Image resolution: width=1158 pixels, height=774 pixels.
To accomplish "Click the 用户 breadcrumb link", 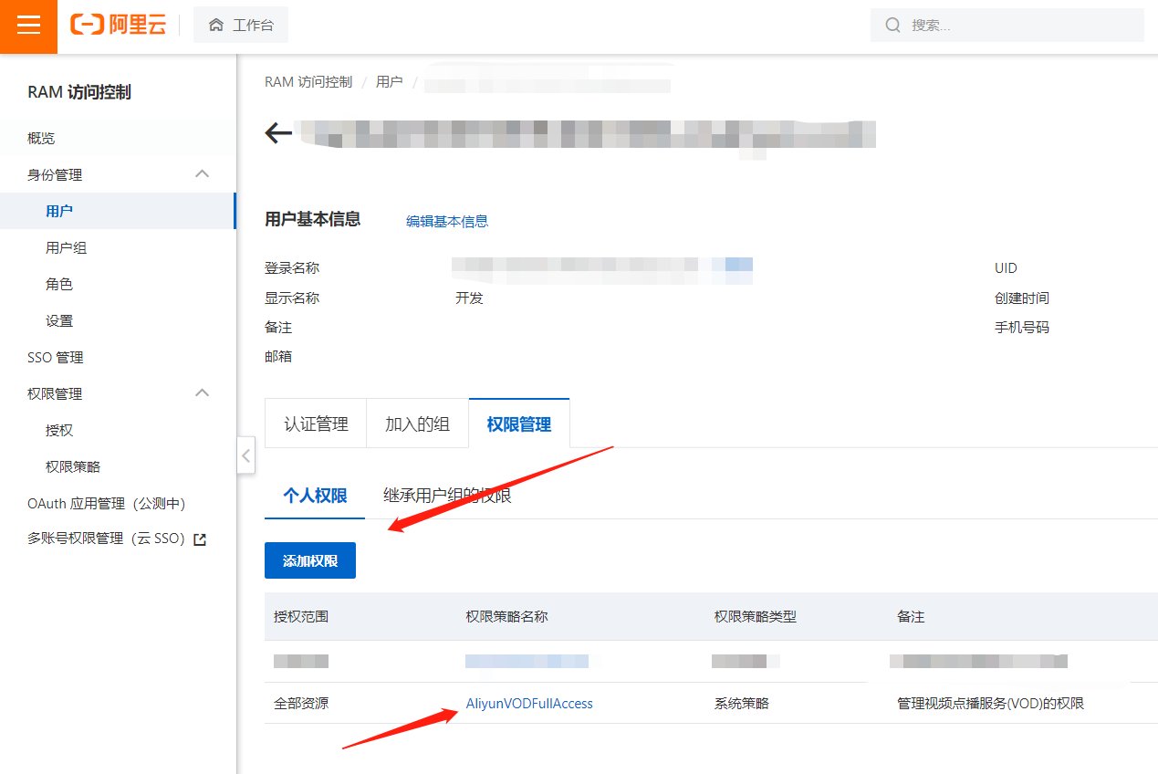I will pos(390,81).
